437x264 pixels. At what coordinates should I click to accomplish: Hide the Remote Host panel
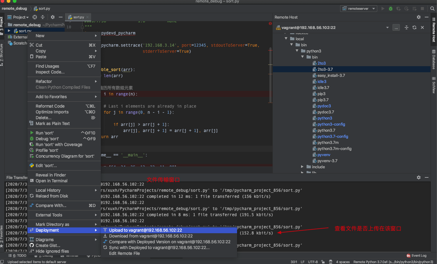(427, 17)
